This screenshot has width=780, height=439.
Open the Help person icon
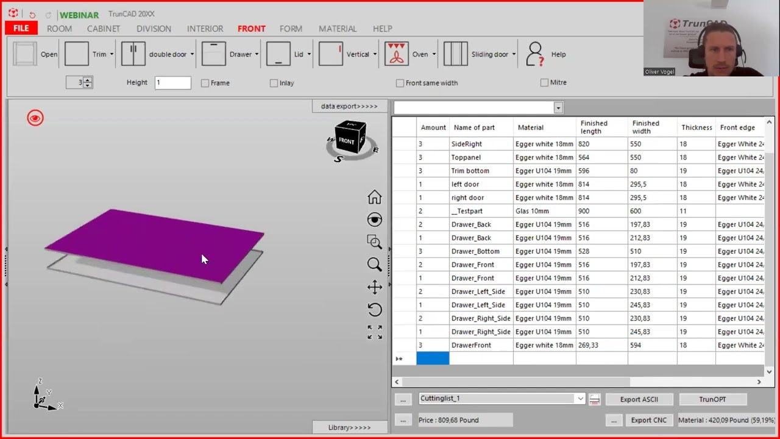[535, 54]
